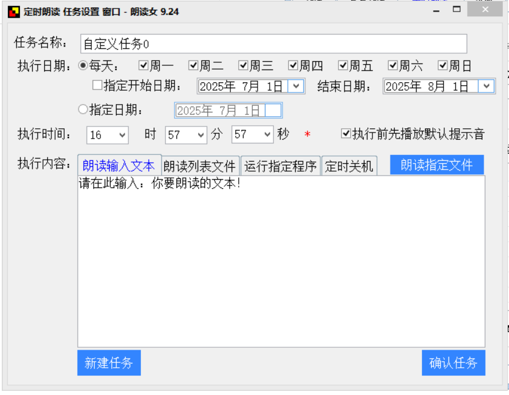The height and width of the screenshot is (395, 509).
Task: Disable 执行前先播放默认提示音 option
Action: (345, 135)
